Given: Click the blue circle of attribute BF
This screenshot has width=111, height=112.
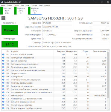Looking at the screenshot, I should (x=3, y=89).
